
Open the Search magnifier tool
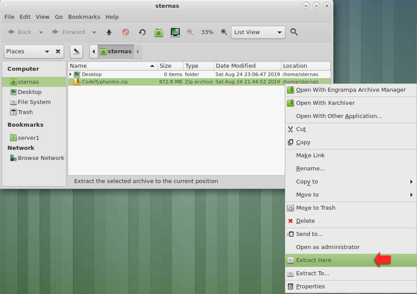(294, 32)
